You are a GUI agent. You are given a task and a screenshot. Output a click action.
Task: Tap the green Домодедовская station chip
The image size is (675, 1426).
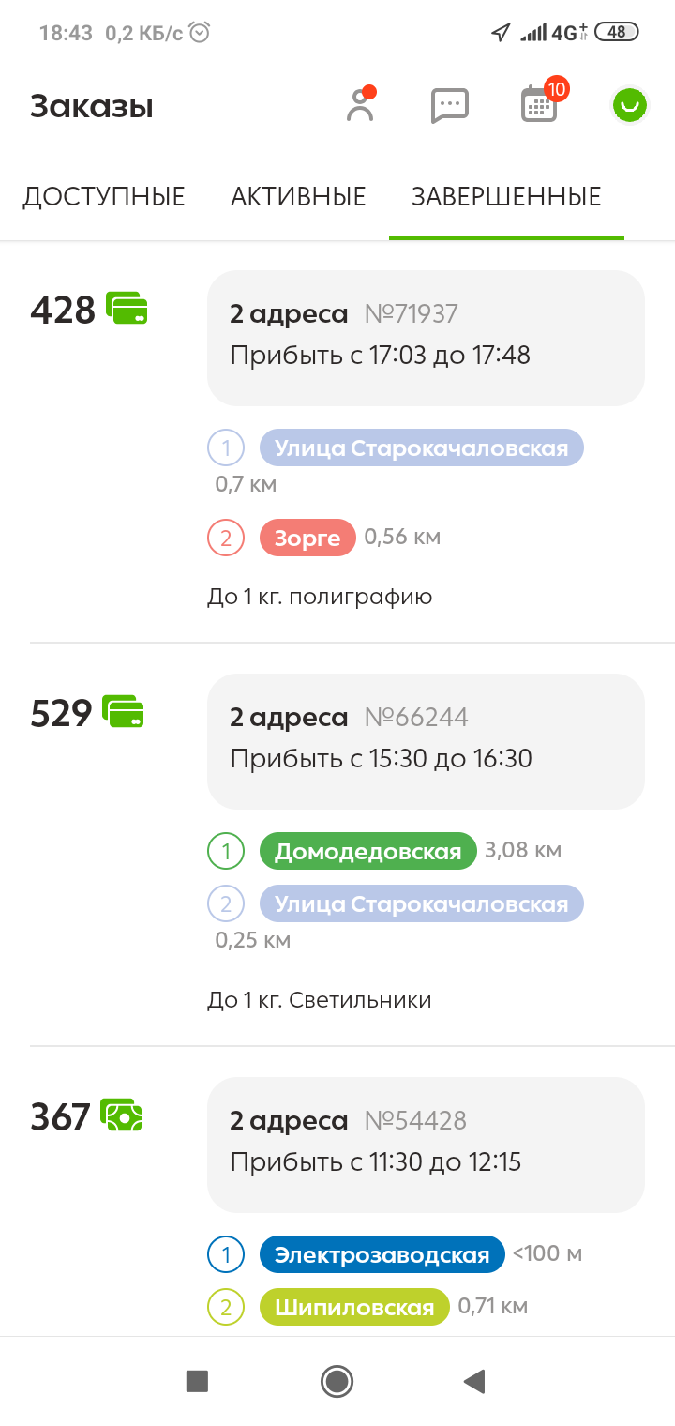tap(367, 852)
